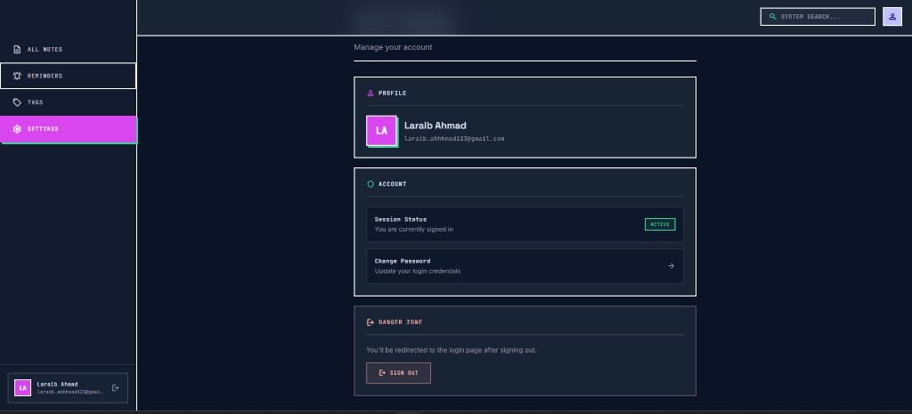Click the Change Password arrow icon

pyautogui.click(x=671, y=265)
